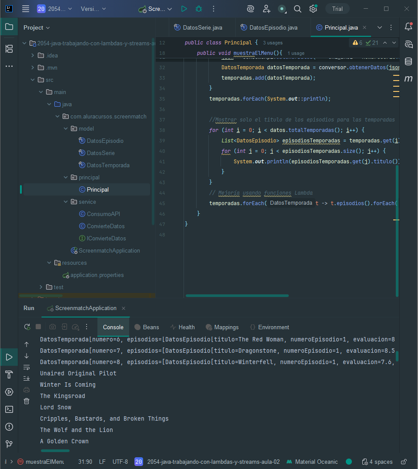Start debugging with the bug icon
The image size is (418, 469).
coord(199,9)
